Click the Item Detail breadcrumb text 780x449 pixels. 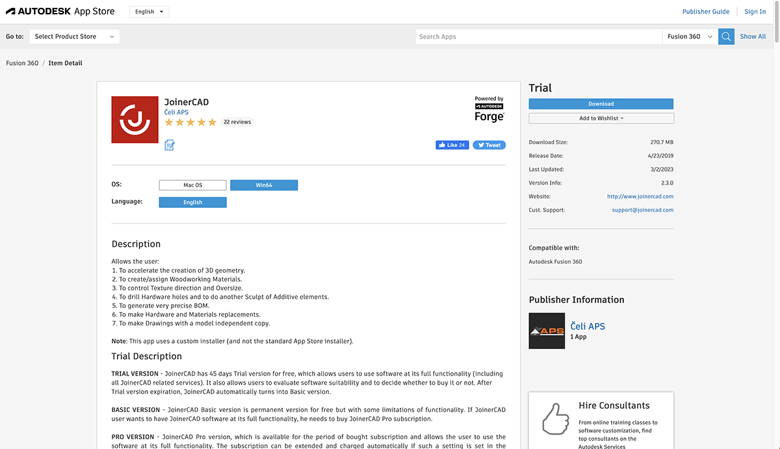click(65, 63)
